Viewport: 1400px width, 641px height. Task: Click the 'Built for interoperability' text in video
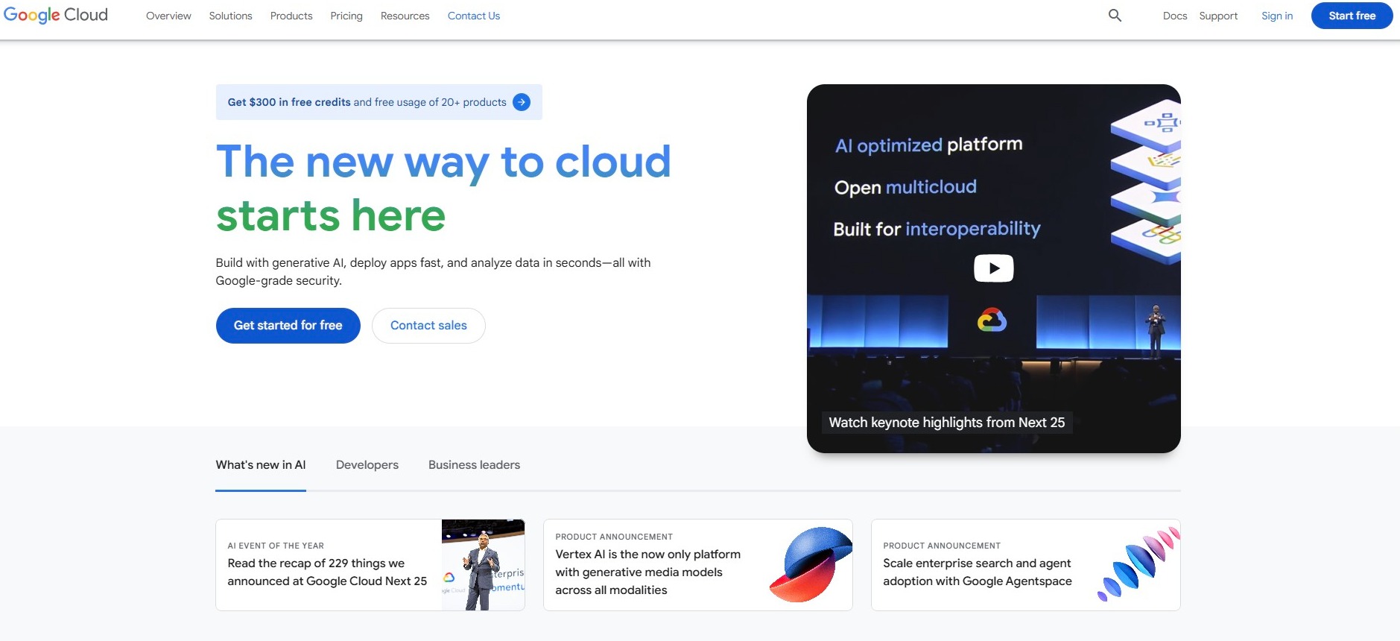click(937, 229)
